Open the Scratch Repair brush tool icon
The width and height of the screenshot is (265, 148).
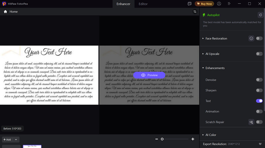coord(251,122)
